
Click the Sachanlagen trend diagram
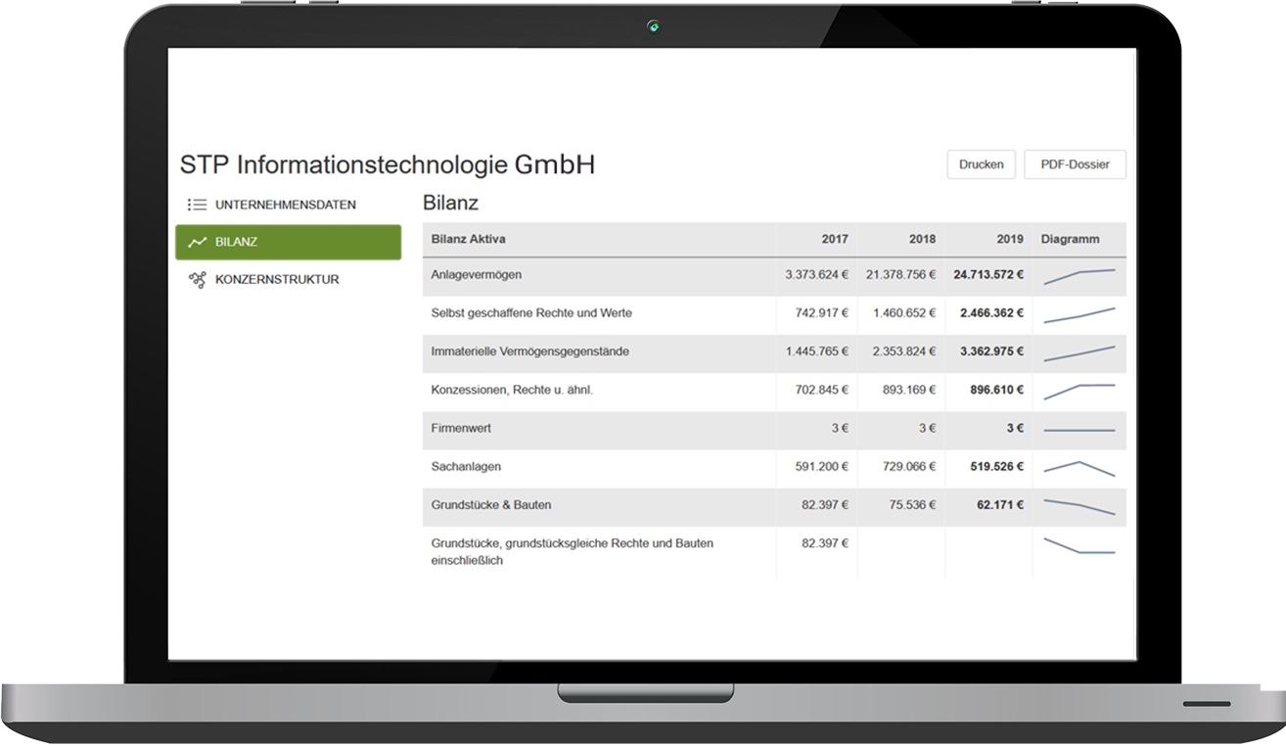click(x=1079, y=468)
